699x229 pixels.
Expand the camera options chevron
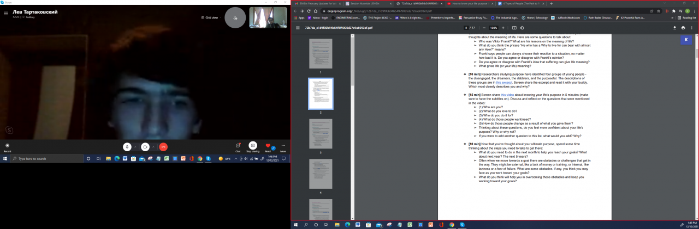(153, 147)
